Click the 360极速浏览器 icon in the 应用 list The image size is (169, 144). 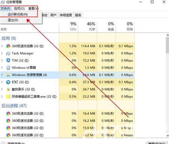coord(8,46)
